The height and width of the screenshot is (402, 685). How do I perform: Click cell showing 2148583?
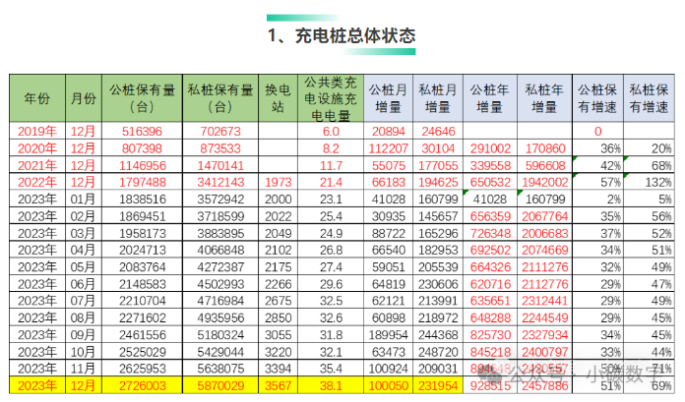click(142, 284)
